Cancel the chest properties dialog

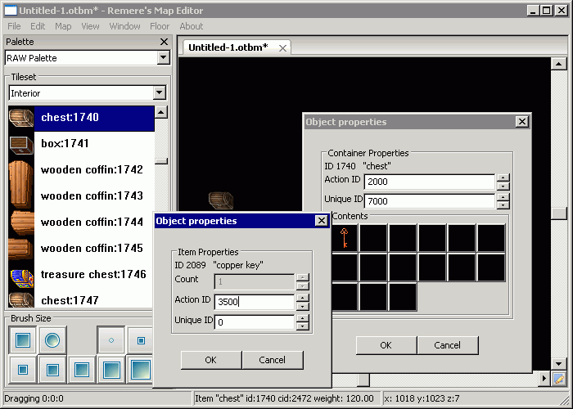447,345
